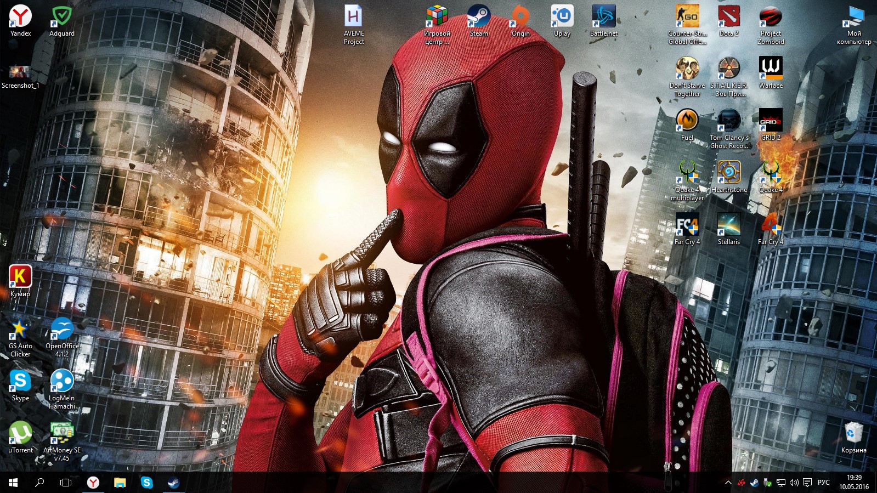877x493 pixels.
Task: Click the Show desktop strip
Action: [875, 483]
